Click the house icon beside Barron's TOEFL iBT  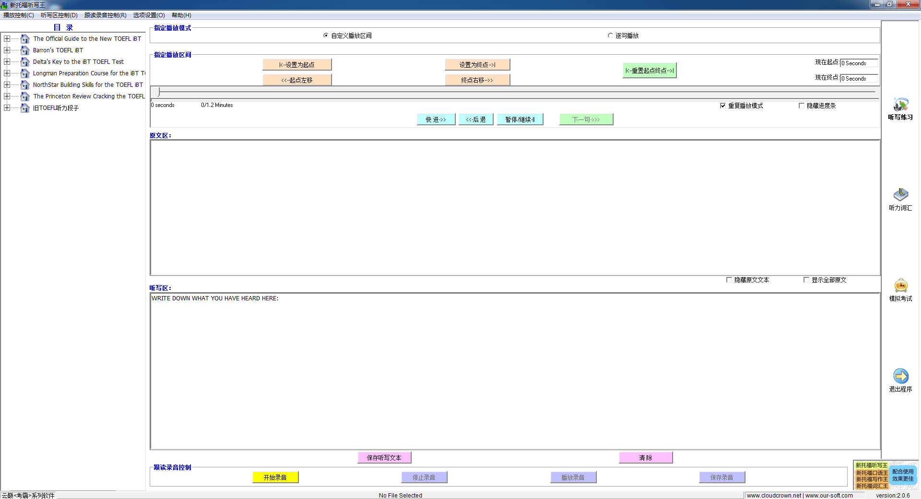pos(25,50)
